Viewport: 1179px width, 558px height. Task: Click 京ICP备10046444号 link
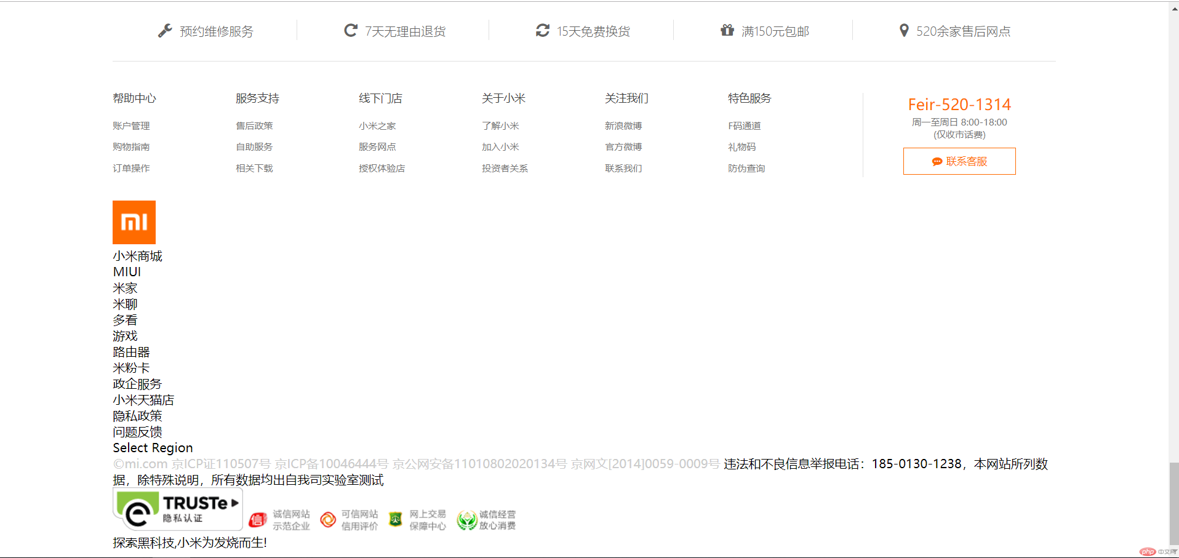[x=332, y=464]
